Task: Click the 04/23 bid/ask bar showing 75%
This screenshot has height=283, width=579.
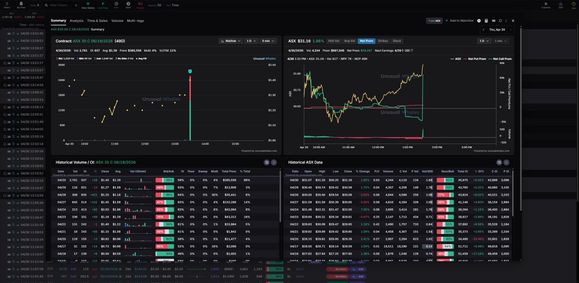Action: coord(165,217)
